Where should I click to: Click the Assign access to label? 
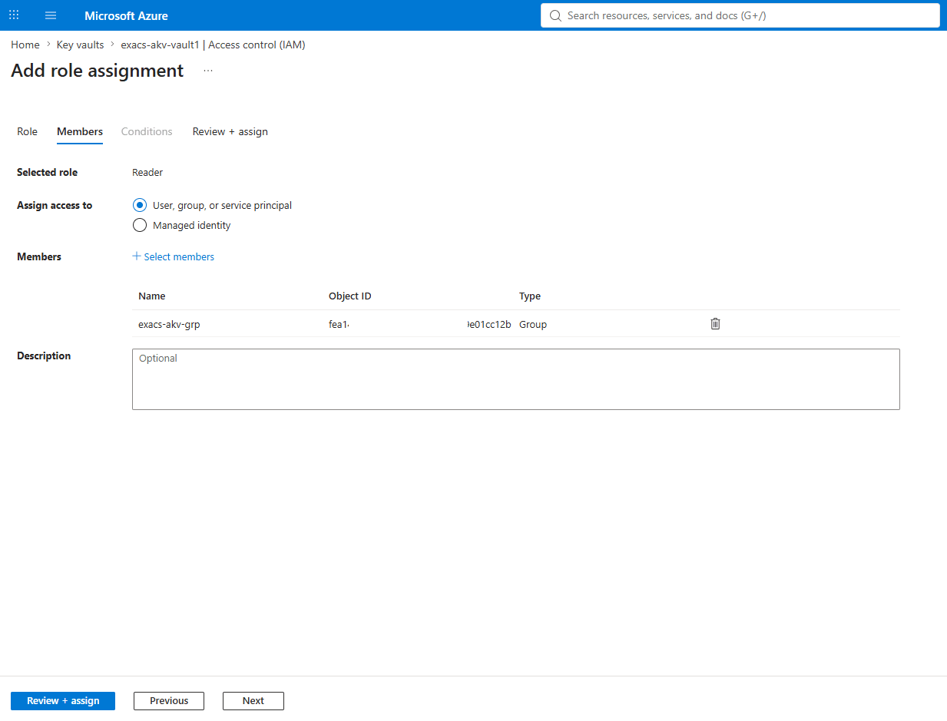[55, 205]
